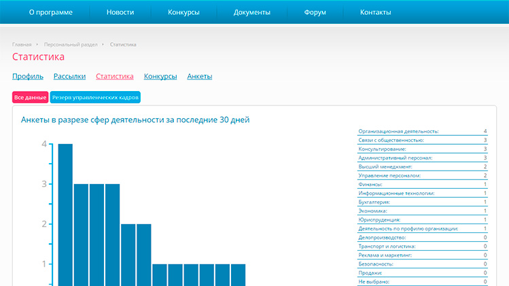This screenshot has height=286, width=509.
Task: Click the last chart bar with value 1
Action: click(239, 275)
